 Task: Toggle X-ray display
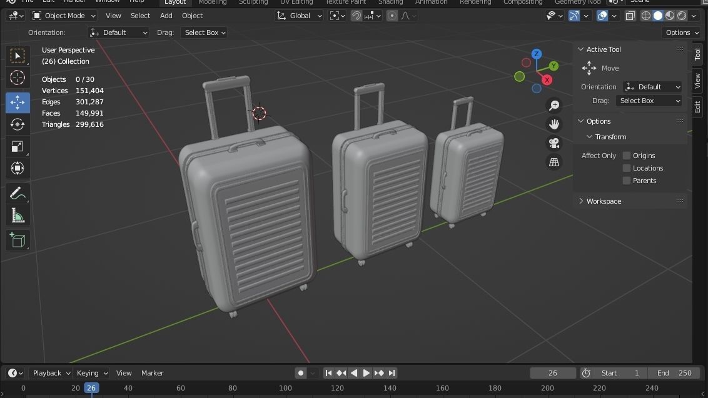point(630,16)
